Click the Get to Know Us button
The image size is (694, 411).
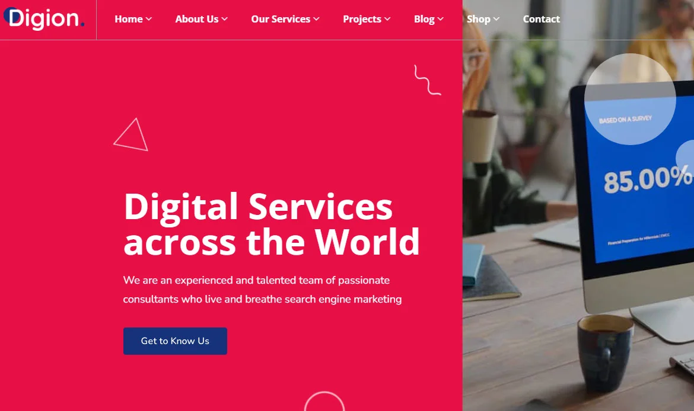[x=175, y=341]
